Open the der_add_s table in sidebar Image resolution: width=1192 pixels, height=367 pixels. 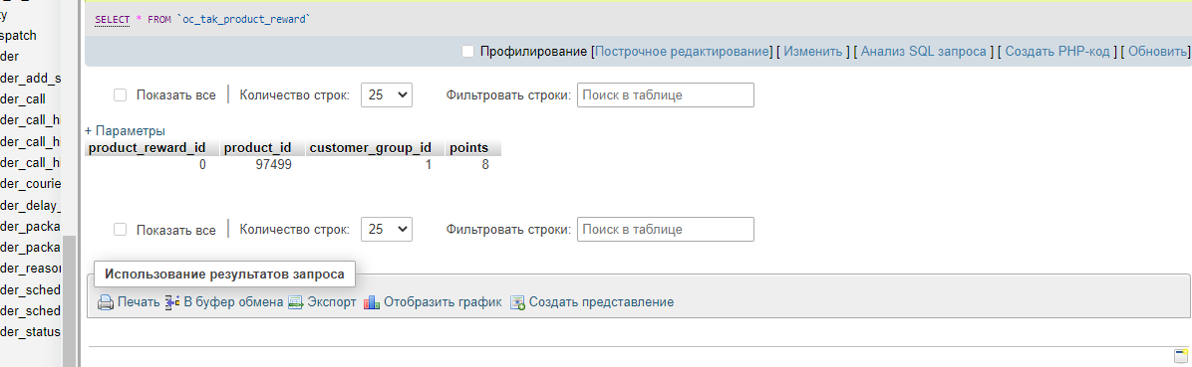click(31, 78)
